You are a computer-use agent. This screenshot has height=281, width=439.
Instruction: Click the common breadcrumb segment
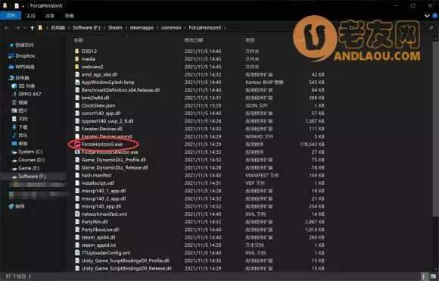pyautogui.click(x=171, y=27)
